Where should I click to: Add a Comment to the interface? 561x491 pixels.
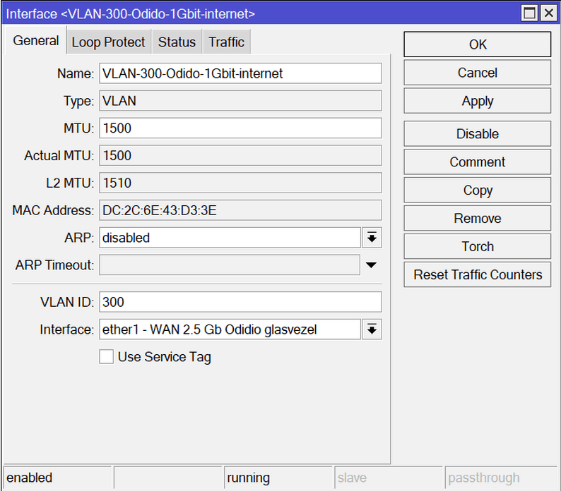tap(477, 162)
